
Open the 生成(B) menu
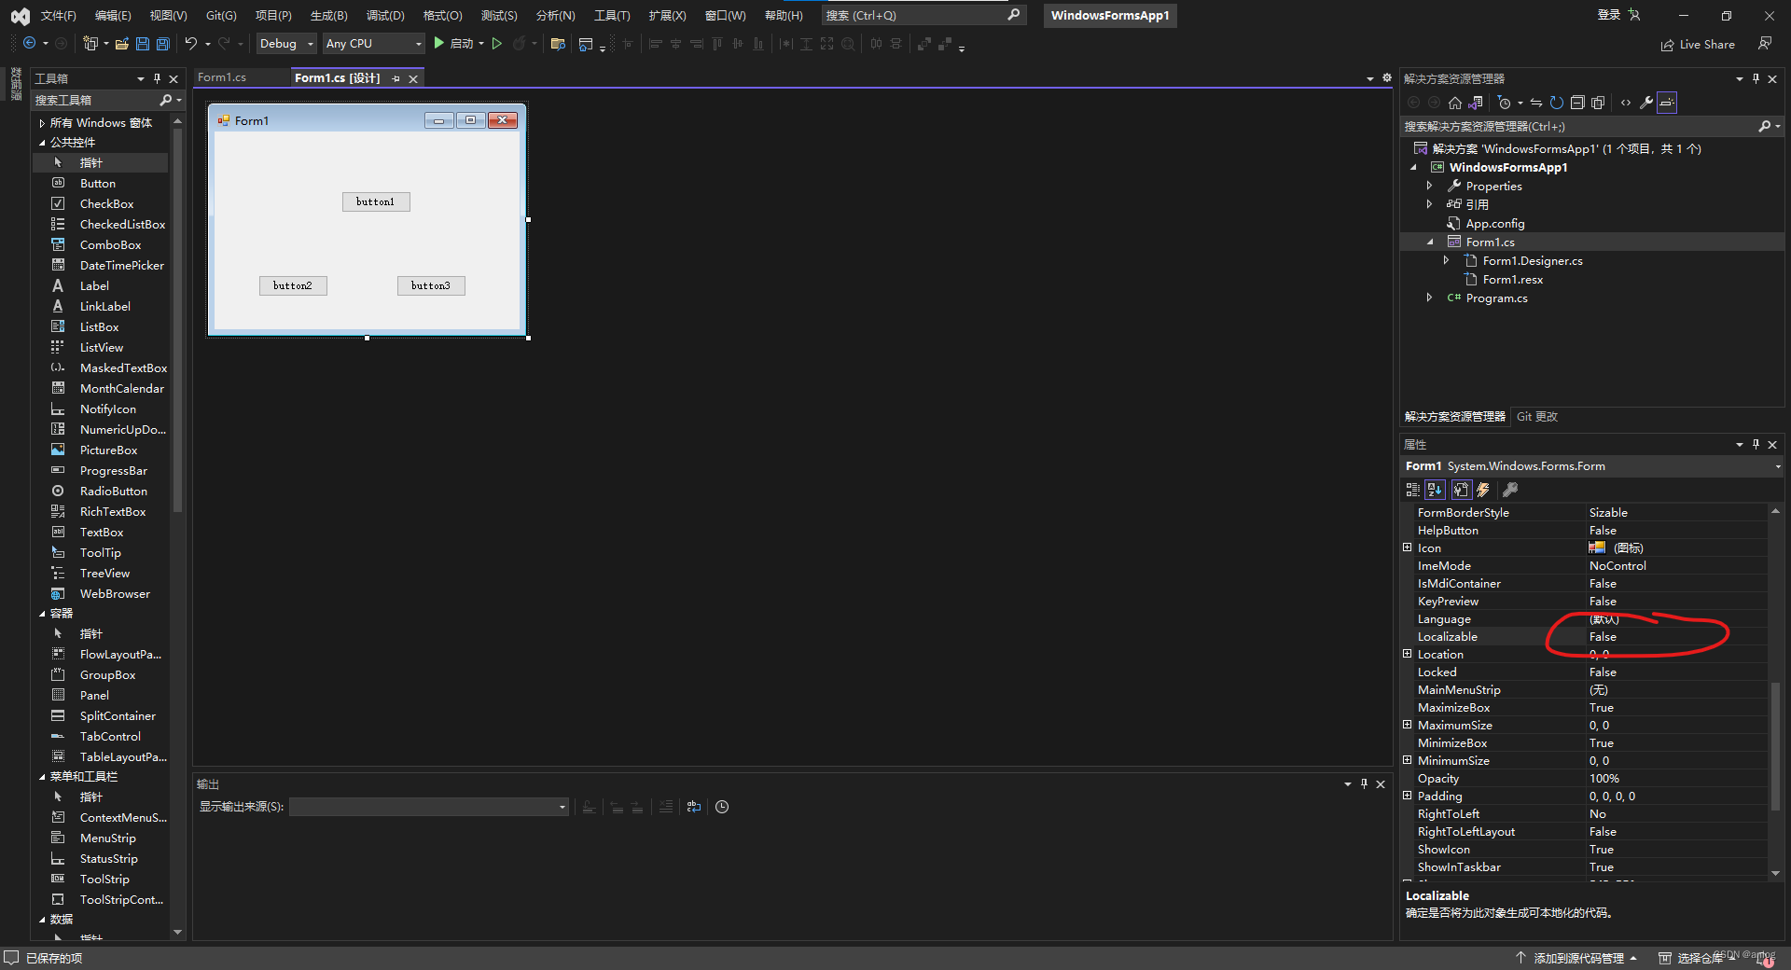click(x=328, y=16)
